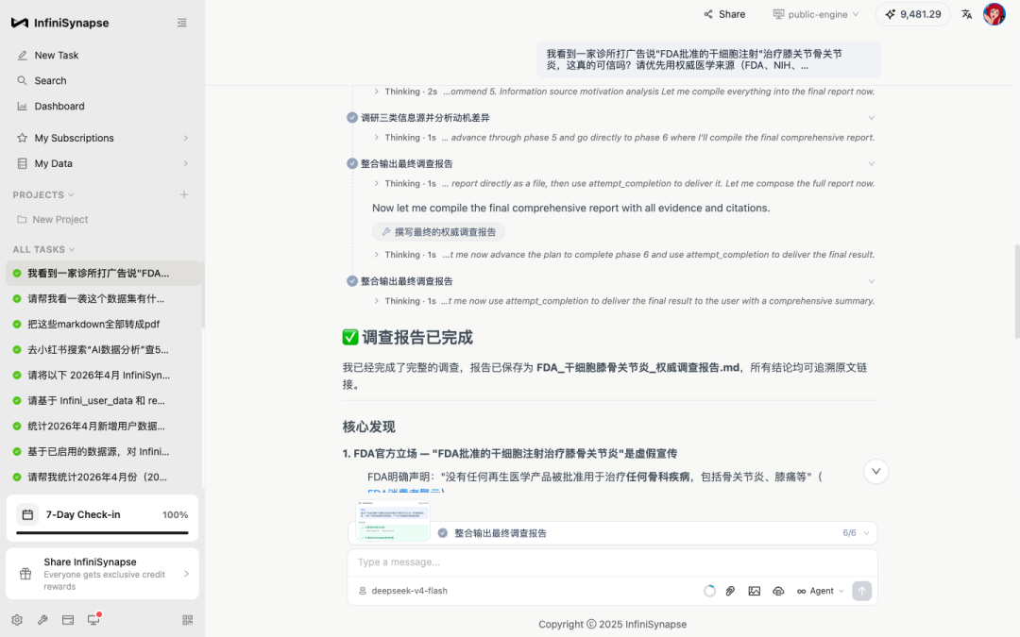Click the language translate icon
The image size is (1020, 637).
point(967,14)
